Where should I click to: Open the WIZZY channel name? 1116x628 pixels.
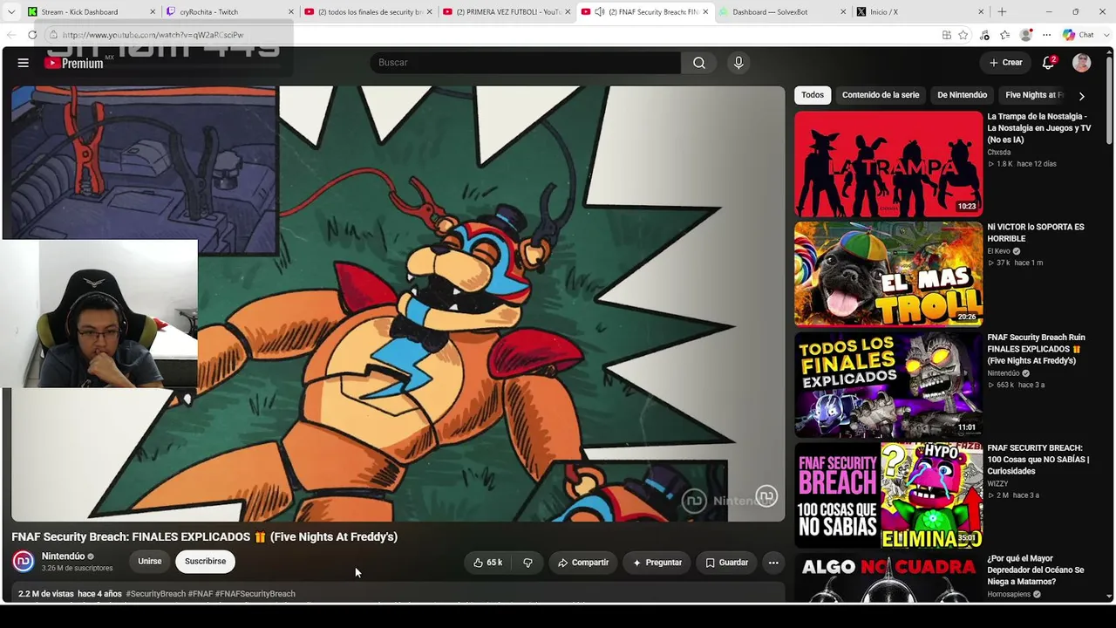pyautogui.click(x=997, y=484)
